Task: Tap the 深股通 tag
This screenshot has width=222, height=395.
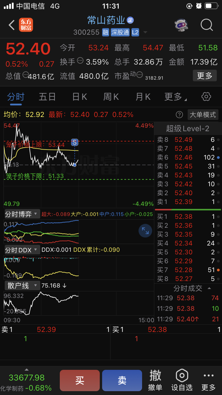Action: (x=120, y=32)
